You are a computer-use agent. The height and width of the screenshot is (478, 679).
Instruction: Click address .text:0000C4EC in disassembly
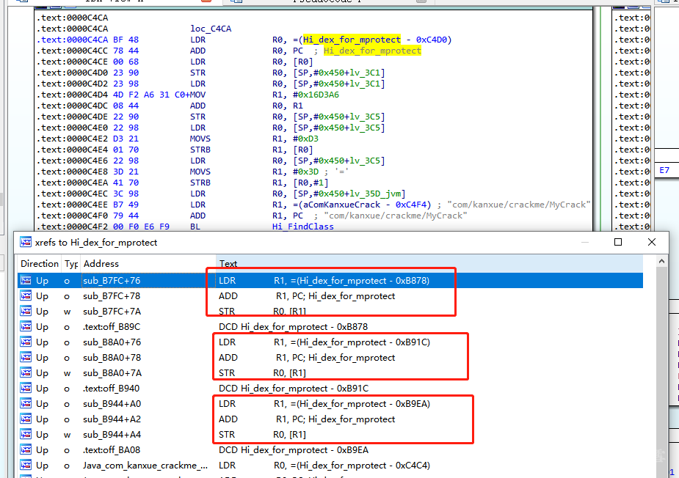(x=73, y=194)
